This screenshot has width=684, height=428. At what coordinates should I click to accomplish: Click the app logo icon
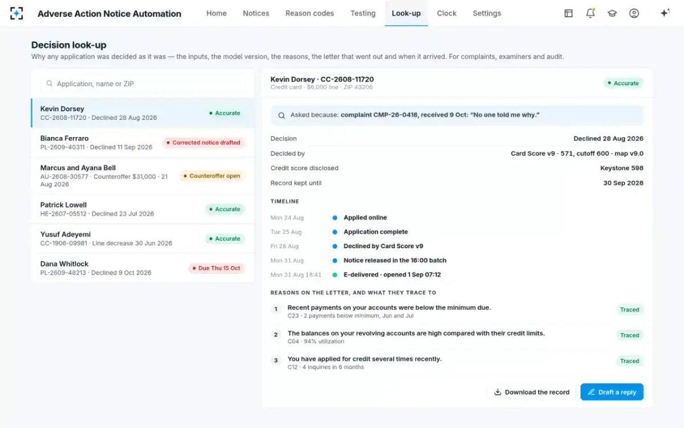[x=17, y=13]
